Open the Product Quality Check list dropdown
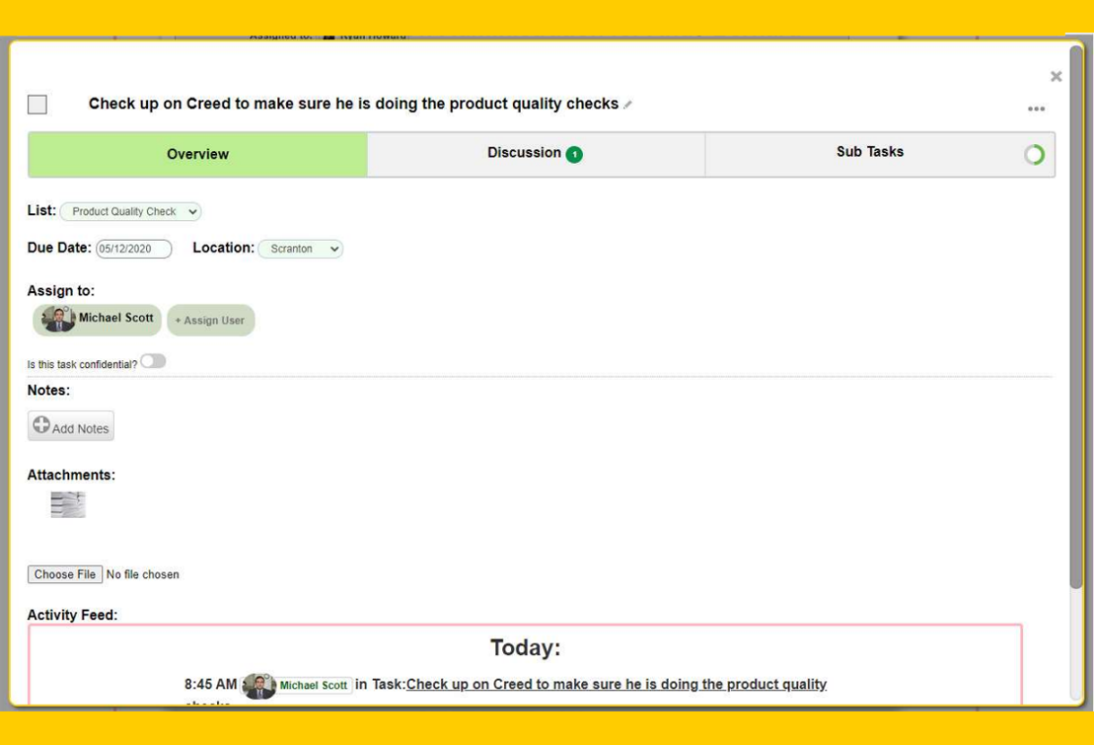The width and height of the screenshot is (1094, 745). point(130,212)
